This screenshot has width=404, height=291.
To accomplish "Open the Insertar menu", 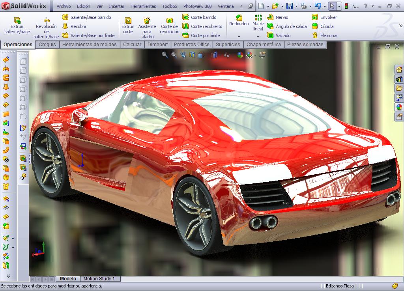I will (116, 6).
